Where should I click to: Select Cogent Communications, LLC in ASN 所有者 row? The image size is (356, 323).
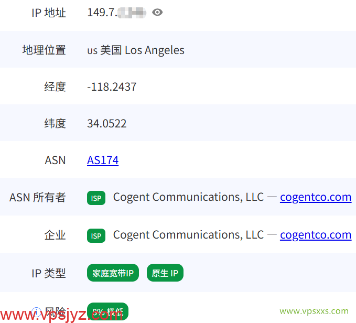[x=188, y=197]
